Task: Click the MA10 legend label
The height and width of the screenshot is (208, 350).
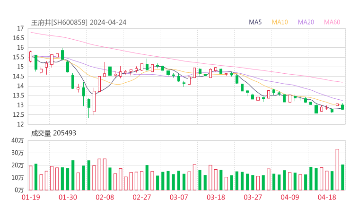Action: click(280, 22)
